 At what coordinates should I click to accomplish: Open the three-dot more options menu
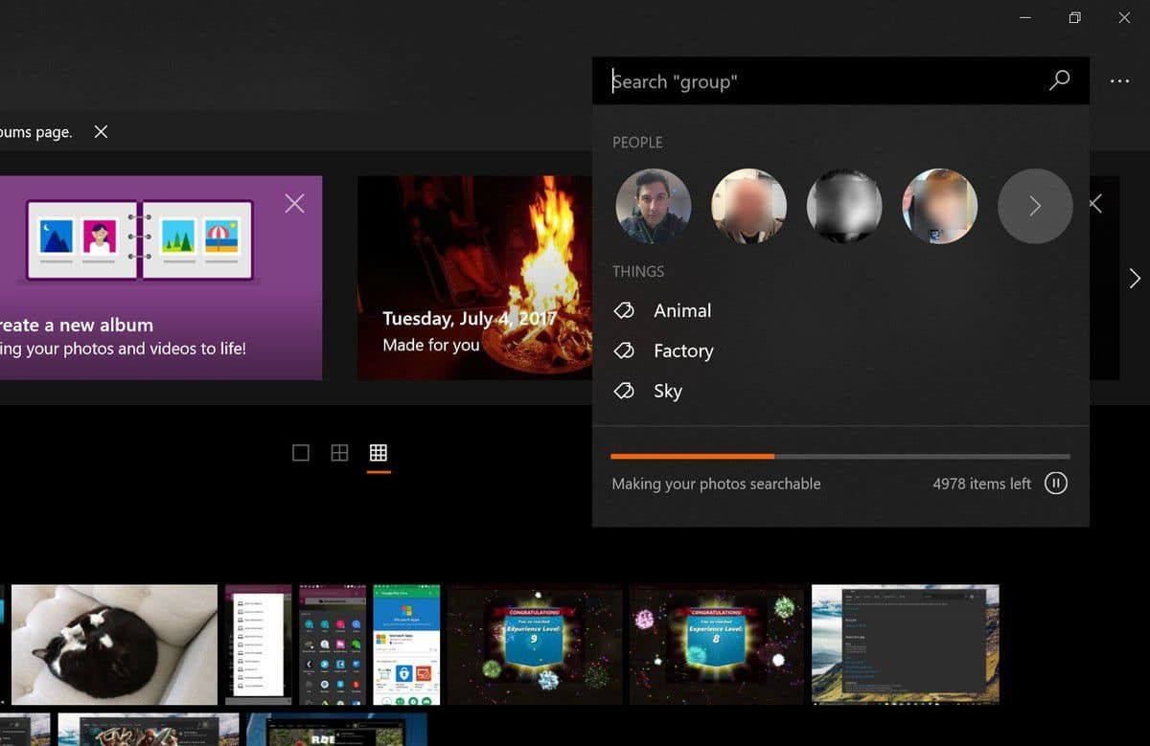click(1119, 81)
